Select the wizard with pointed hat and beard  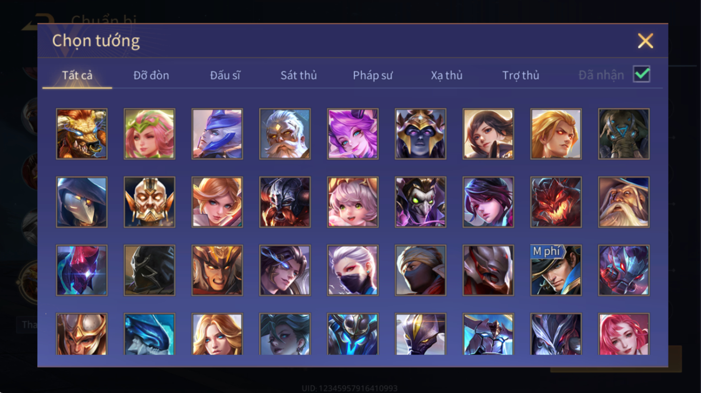[624, 202]
